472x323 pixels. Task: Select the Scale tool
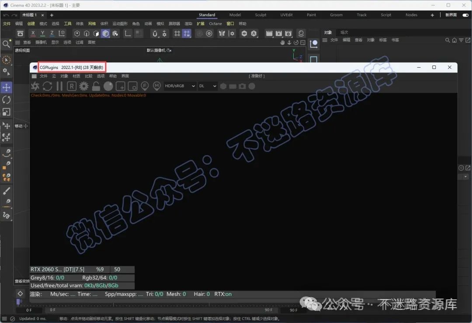[6, 112]
